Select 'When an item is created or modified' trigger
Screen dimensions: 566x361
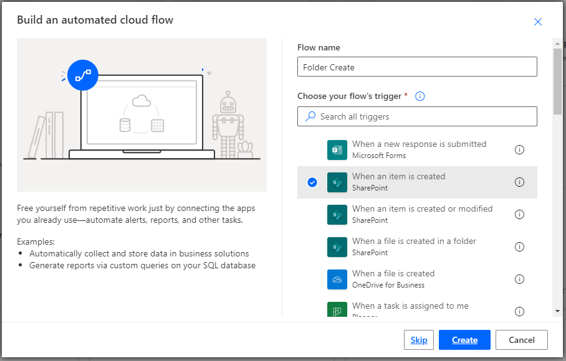click(x=422, y=214)
